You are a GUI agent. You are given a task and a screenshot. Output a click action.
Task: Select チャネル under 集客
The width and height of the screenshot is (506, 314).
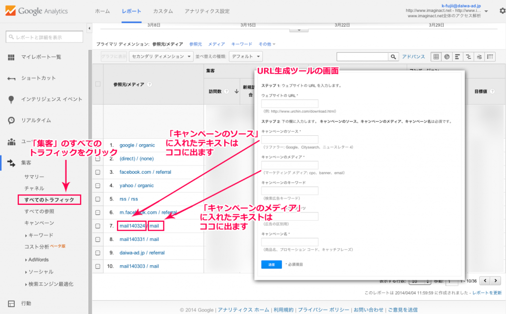[34, 189]
